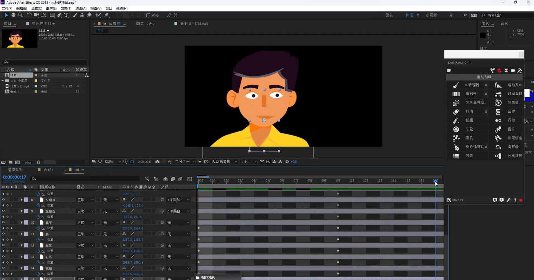The image size is (534, 280).
Task: Select the Hand tool in toolbar
Action: [13, 15]
